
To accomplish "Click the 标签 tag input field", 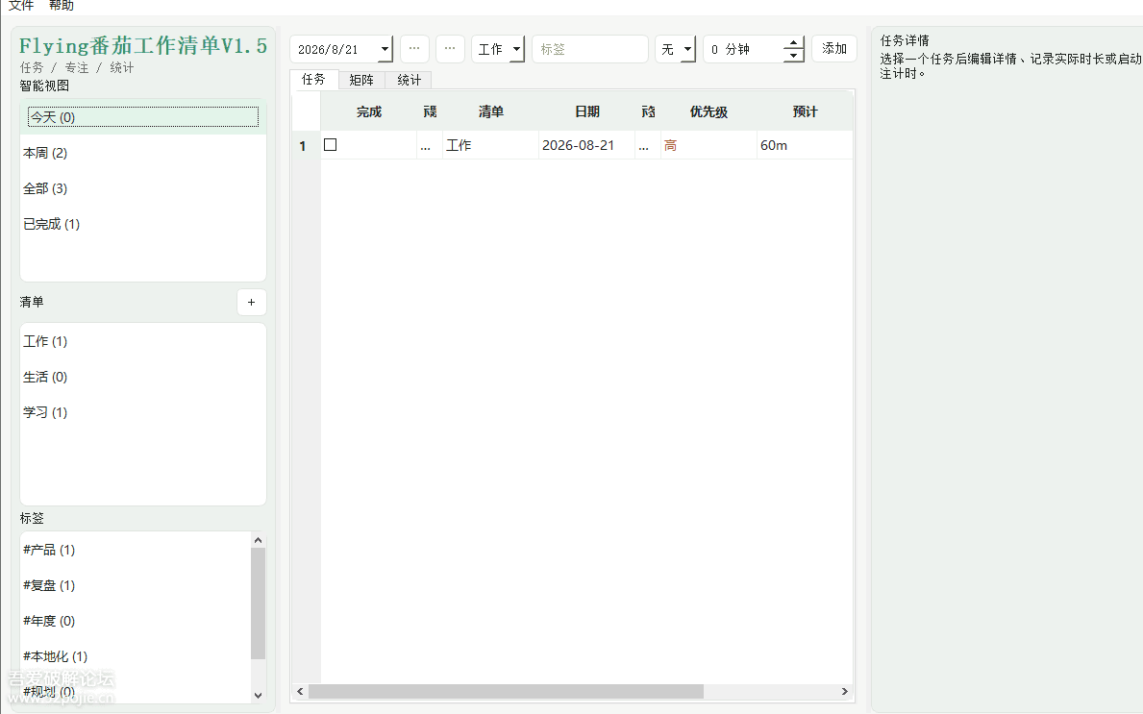I will click(x=589, y=49).
